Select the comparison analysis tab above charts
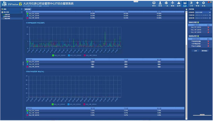 pos(28,9)
